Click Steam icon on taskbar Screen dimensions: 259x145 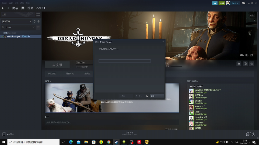(116, 142)
